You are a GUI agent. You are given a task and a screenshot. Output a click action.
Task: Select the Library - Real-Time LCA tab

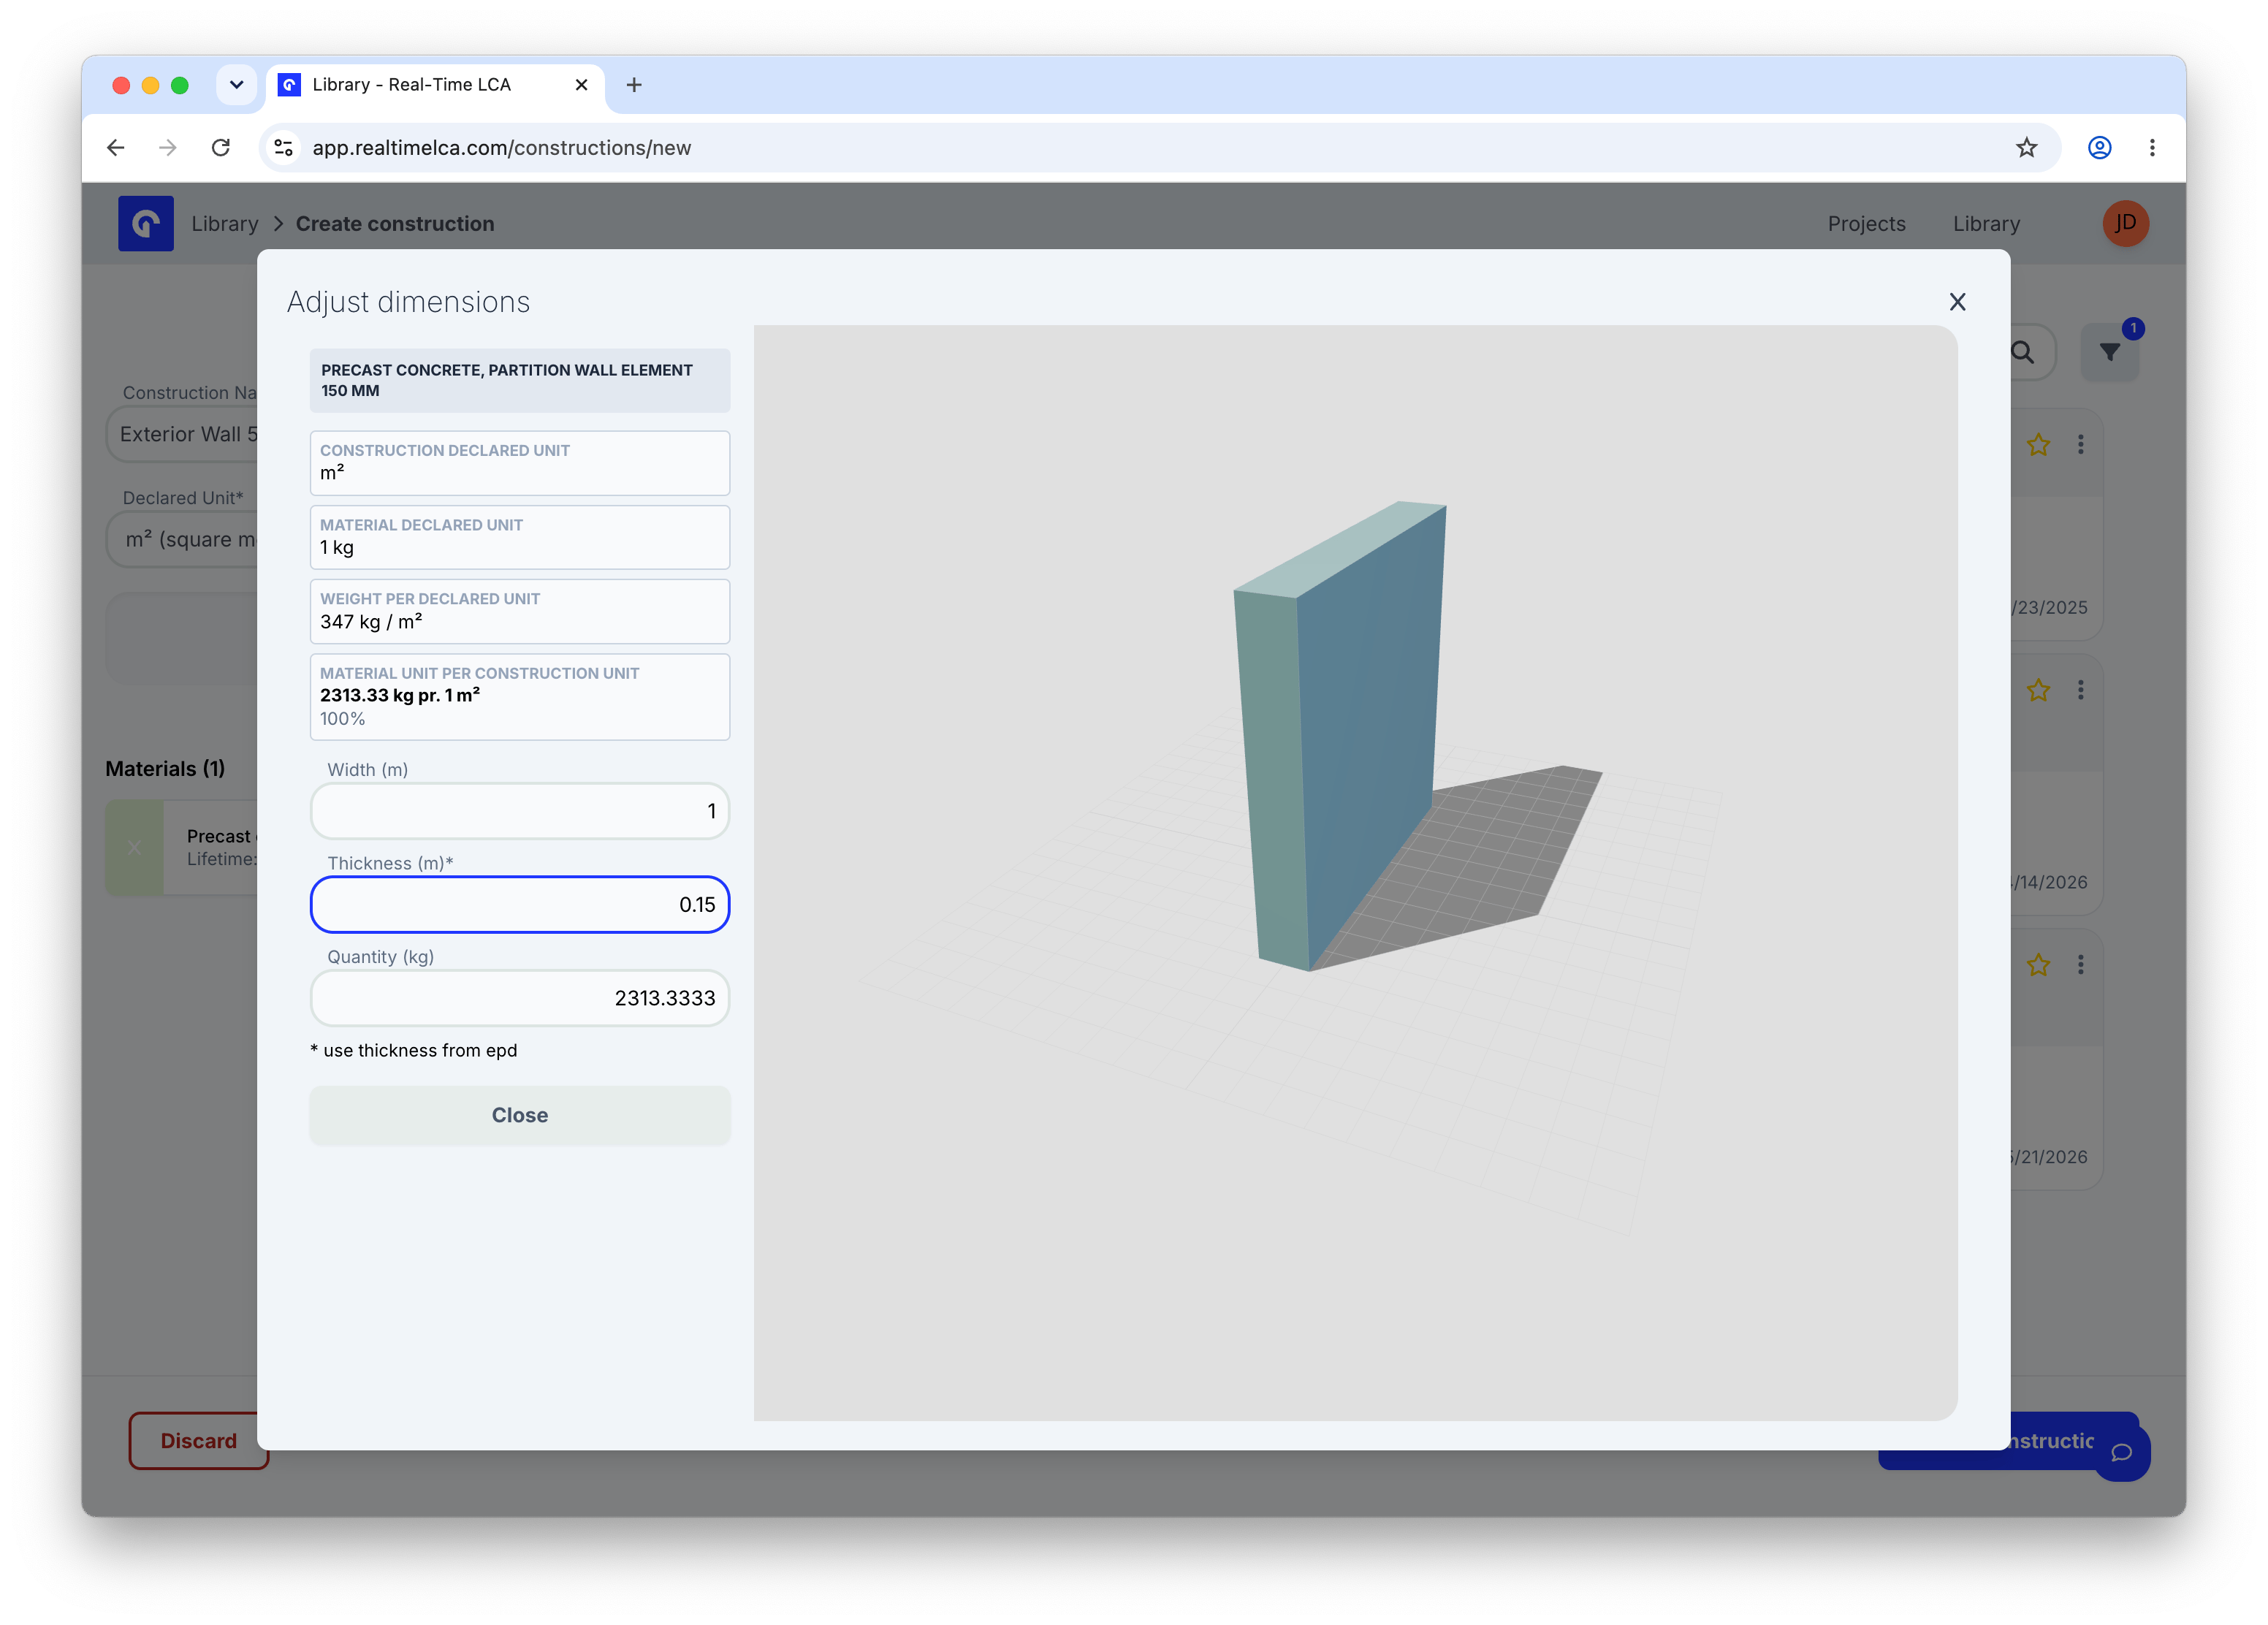[435, 85]
